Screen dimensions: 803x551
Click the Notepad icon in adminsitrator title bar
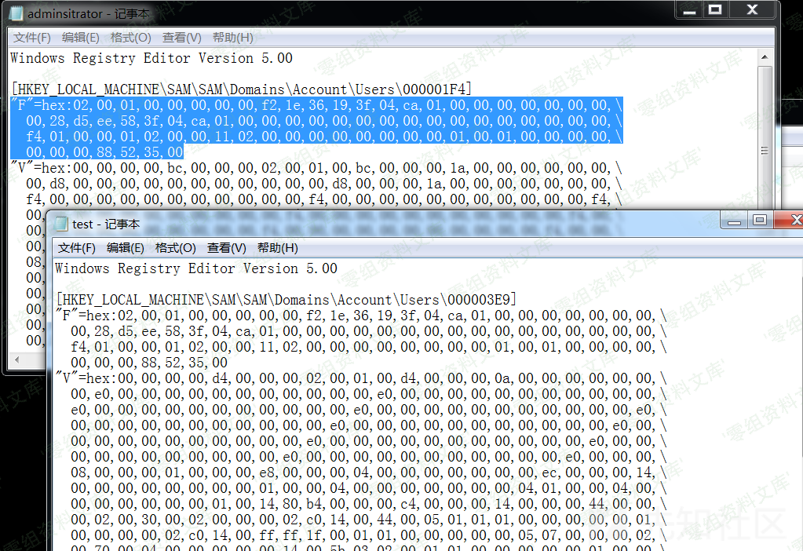pyautogui.click(x=15, y=14)
